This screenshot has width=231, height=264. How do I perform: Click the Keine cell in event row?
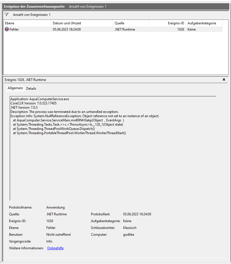(191, 29)
